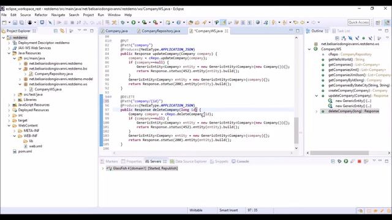The width and height of the screenshot is (392, 220).
Task: Toggle Hide Static Members in Outline toolbar
Action: 357,38
